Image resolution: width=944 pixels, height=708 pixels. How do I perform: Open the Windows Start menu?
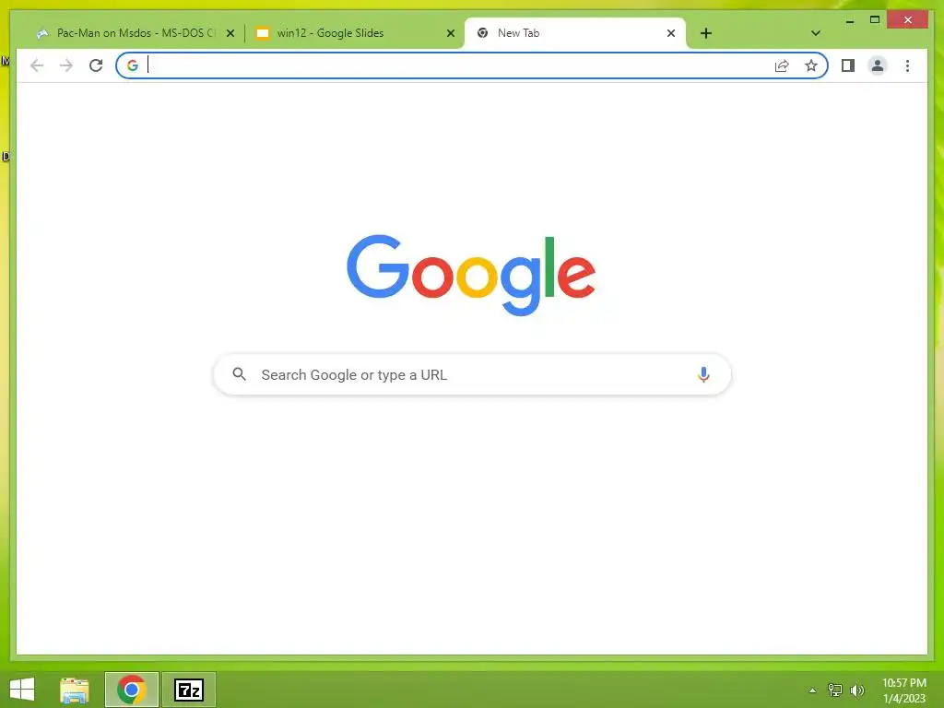coord(22,690)
